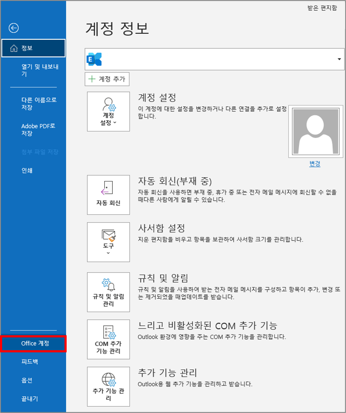Click the 규칙 및 알림 heading
Image resolution: width=346 pixels, height=413 pixels.
click(x=163, y=278)
